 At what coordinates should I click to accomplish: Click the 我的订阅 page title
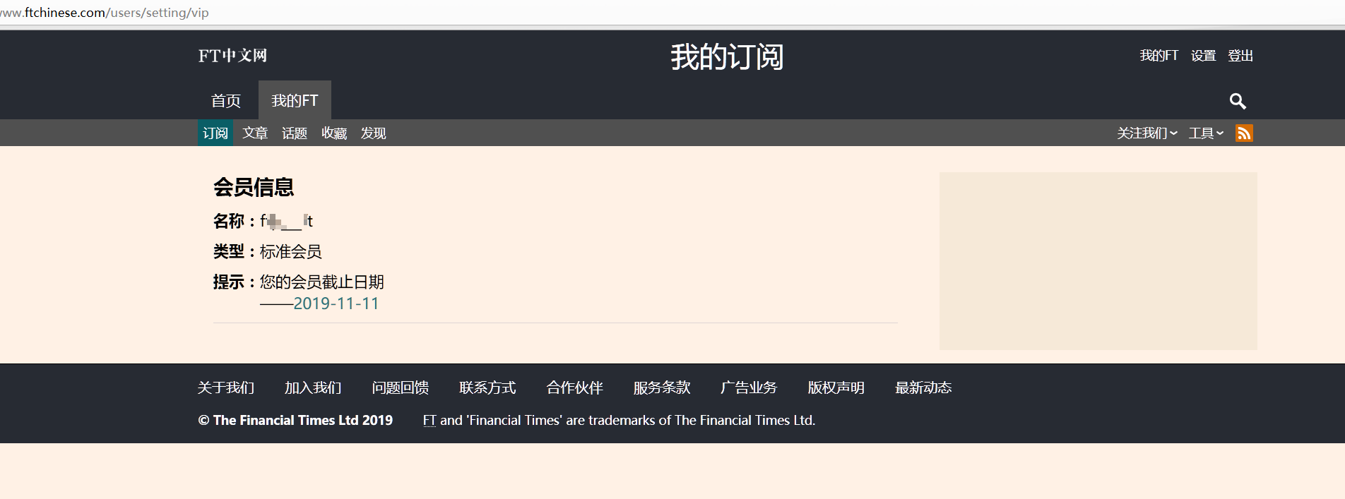[x=727, y=57]
